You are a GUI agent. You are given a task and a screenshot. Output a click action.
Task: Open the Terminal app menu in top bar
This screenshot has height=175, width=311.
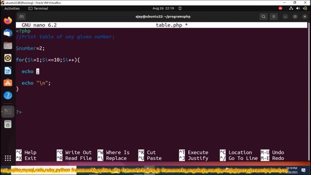click(38, 8)
